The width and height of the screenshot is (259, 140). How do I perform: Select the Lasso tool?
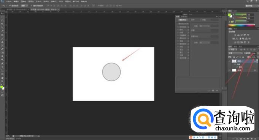click(x=2, y=20)
